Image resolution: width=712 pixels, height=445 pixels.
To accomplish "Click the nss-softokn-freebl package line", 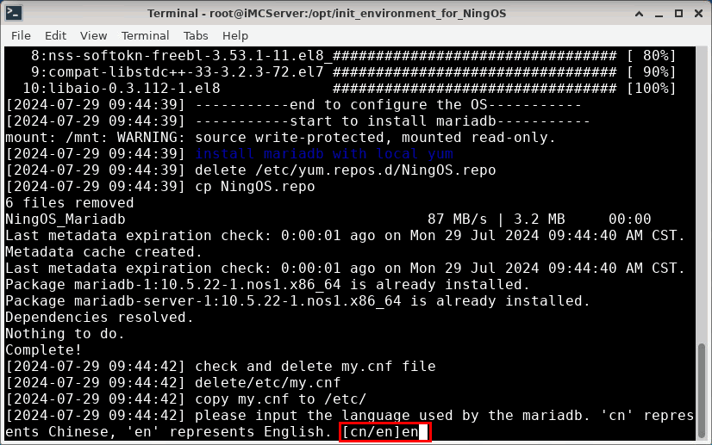I will point(353,56).
